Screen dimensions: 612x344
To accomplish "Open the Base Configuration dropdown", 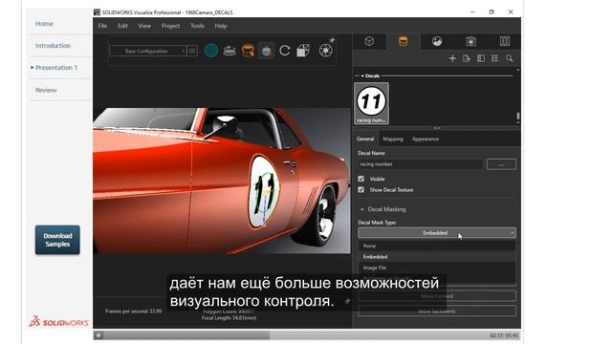I will (x=148, y=51).
